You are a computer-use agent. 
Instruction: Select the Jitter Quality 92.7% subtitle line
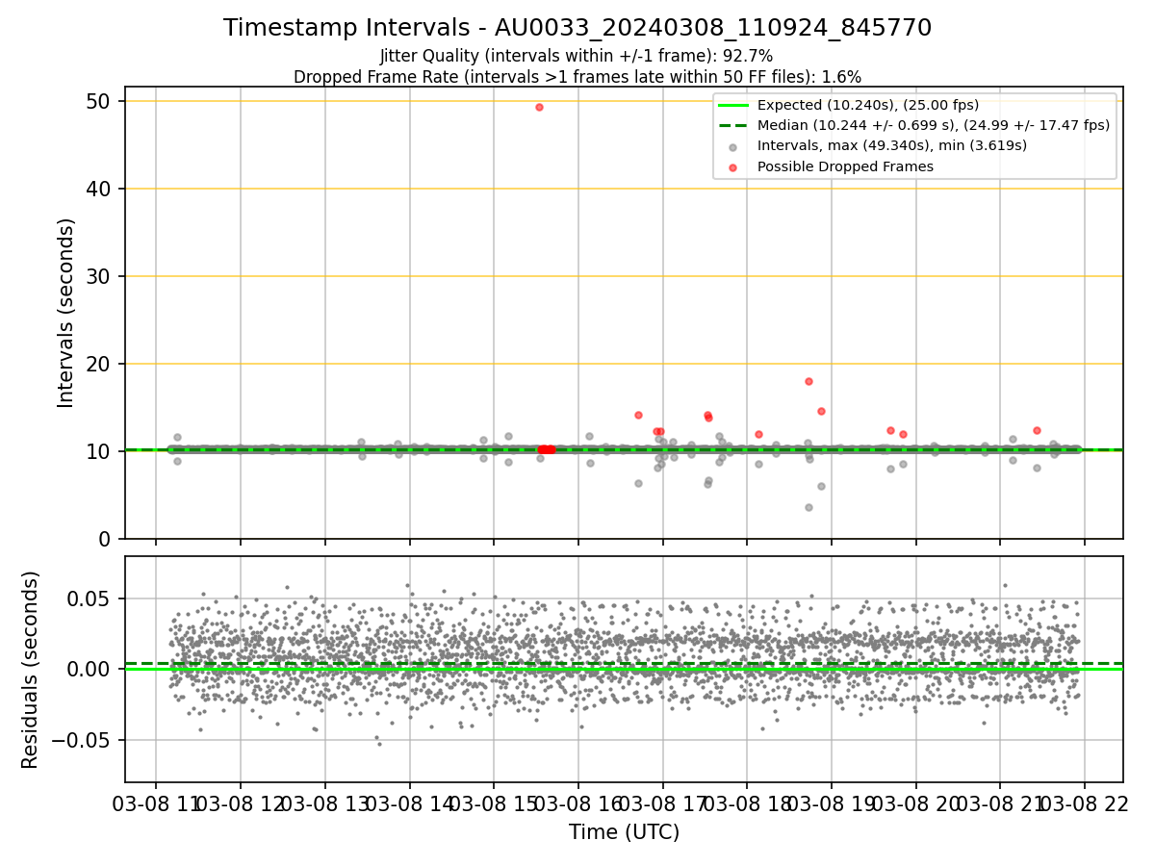point(577,57)
